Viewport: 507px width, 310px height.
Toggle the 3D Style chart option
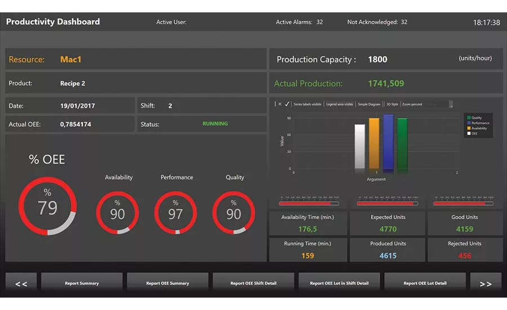(392, 104)
